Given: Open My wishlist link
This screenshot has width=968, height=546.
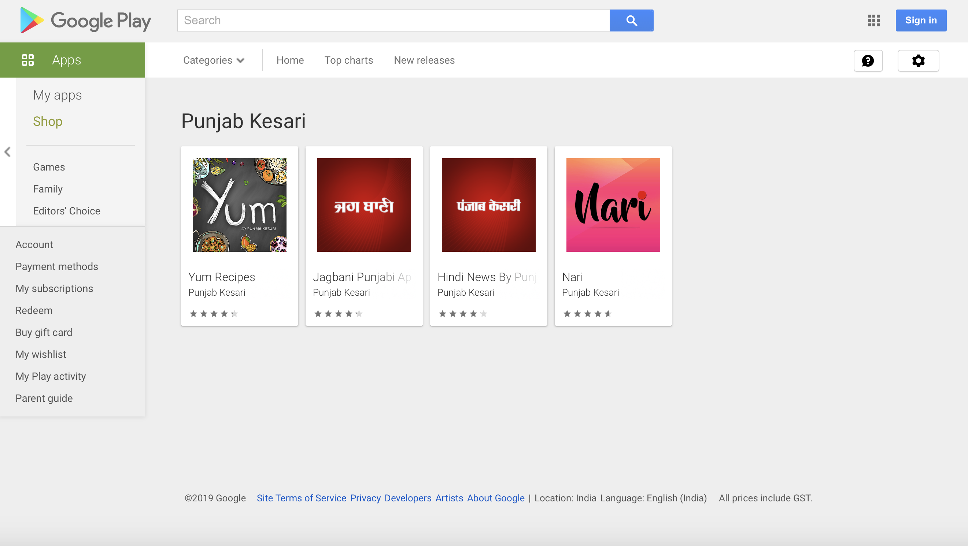Looking at the screenshot, I should click(x=41, y=354).
